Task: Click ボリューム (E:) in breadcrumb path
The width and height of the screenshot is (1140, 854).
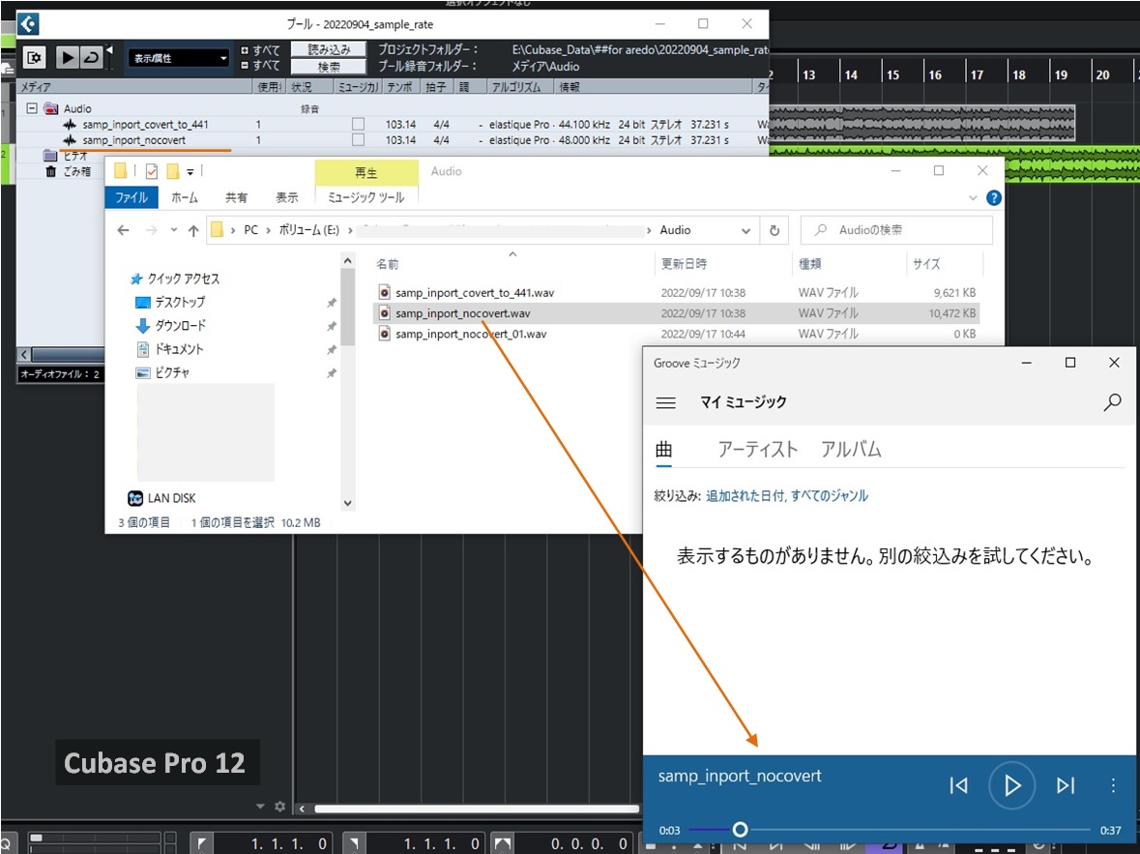Action: (309, 230)
